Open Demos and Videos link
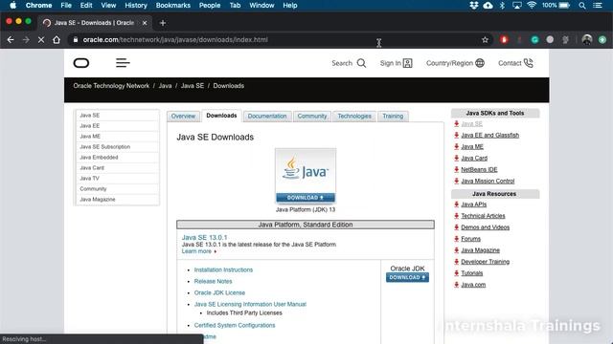 [x=486, y=227]
